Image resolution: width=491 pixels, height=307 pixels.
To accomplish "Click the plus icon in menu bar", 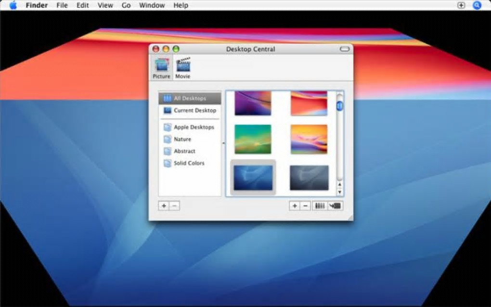I will point(461,5).
